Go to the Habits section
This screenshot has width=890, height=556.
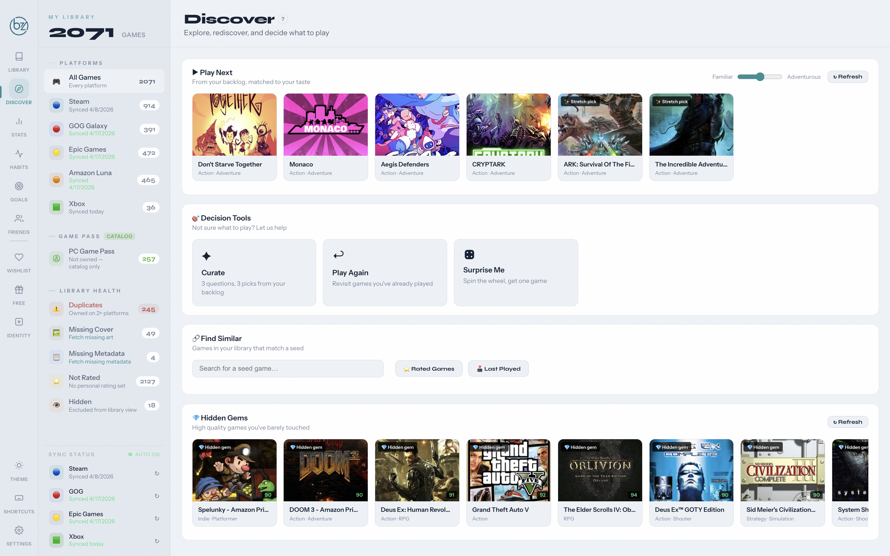click(x=19, y=159)
